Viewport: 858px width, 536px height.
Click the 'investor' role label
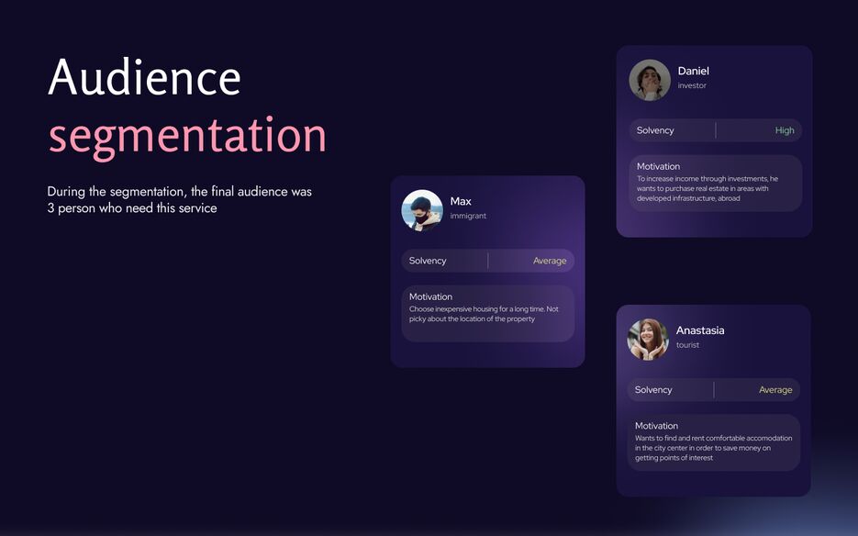click(692, 85)
